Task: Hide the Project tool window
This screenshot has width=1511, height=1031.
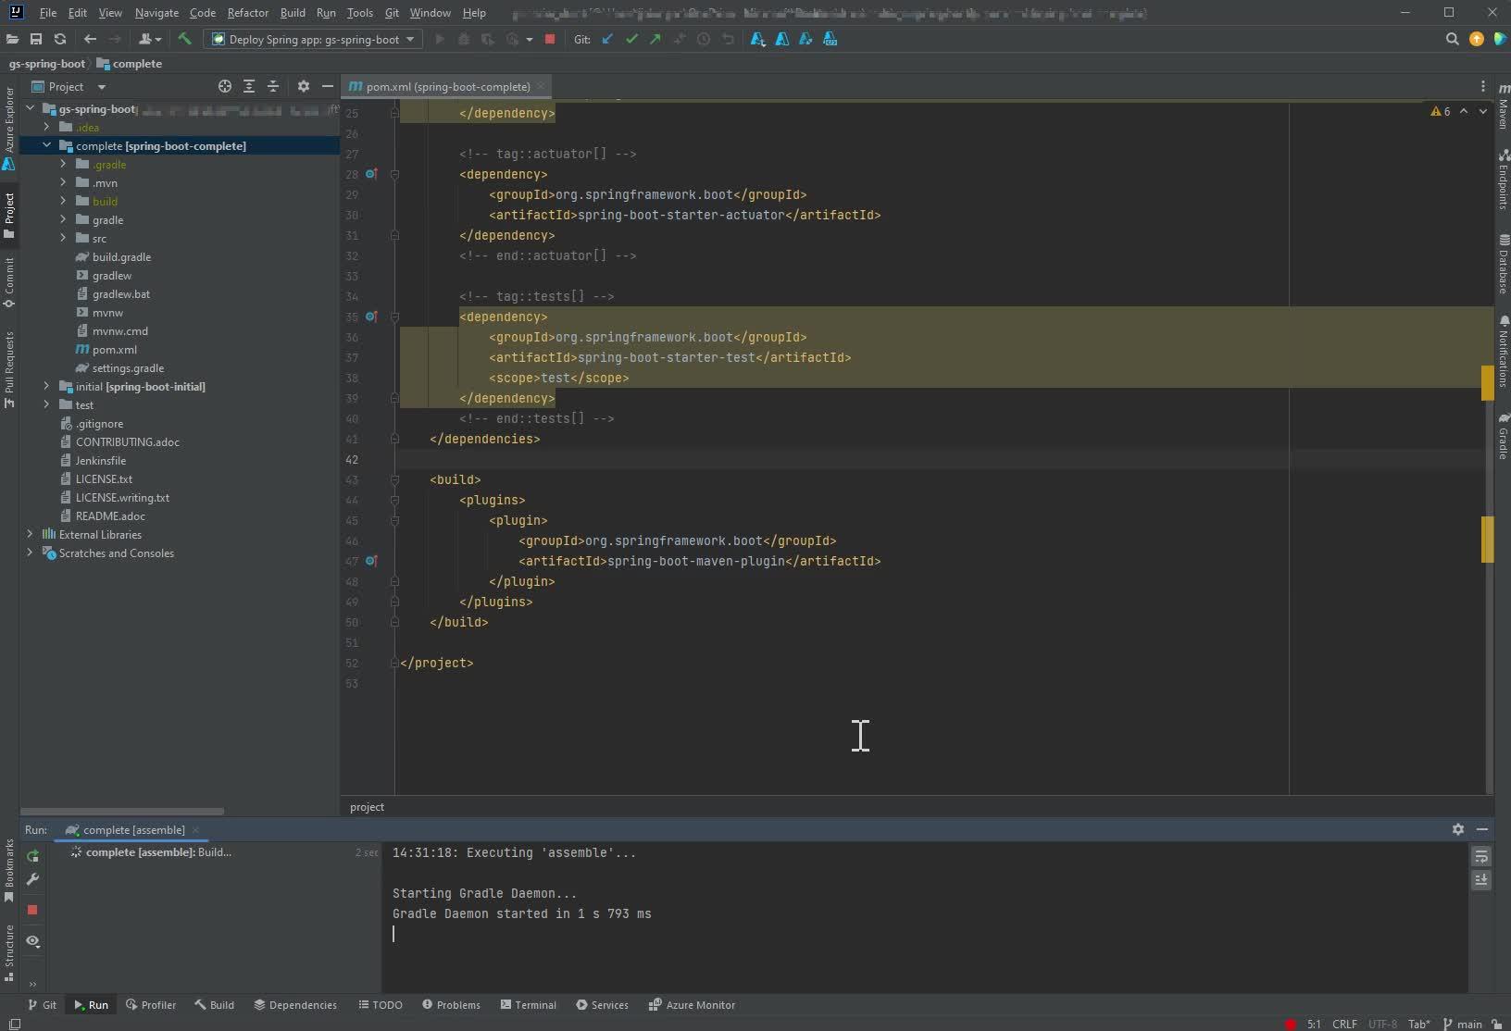Action: pyautogui.click(x=329, y=86)
